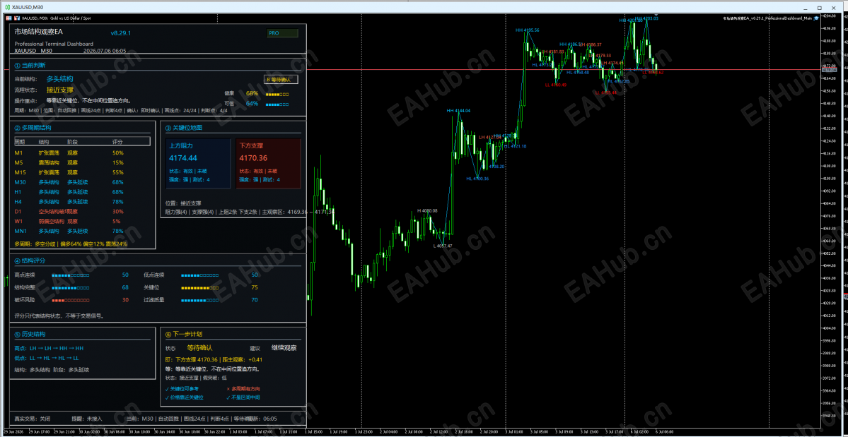Click the 真实交易: 关闭 status entry

click(x=33, y=419)
